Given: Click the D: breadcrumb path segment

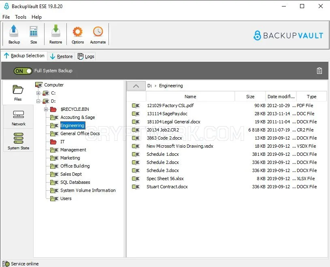Looking at the screenshot, I should click(149, 86).
